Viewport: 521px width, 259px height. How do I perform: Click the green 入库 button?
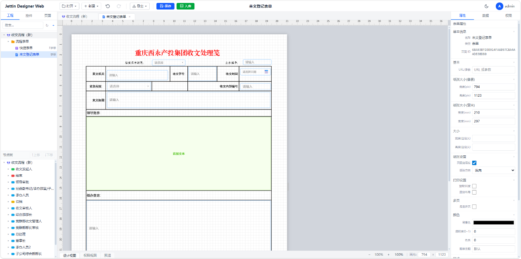pos(185,6)
